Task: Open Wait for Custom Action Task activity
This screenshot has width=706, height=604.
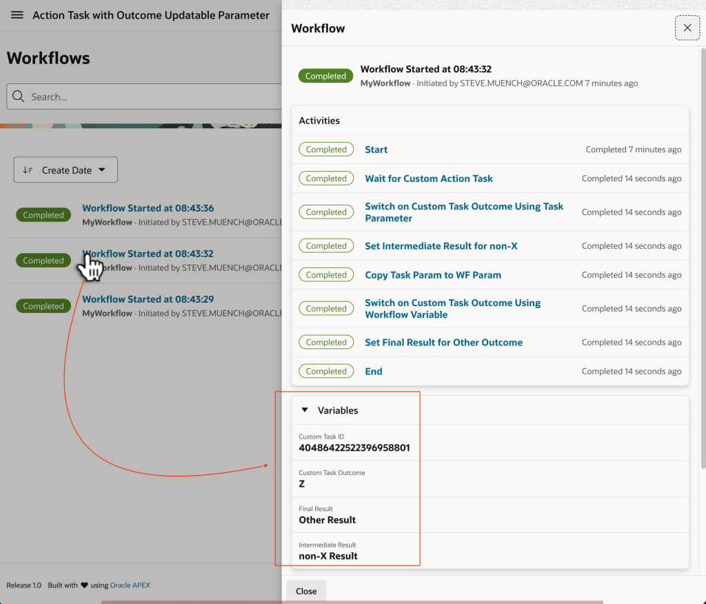Action: tap(428, 179)
